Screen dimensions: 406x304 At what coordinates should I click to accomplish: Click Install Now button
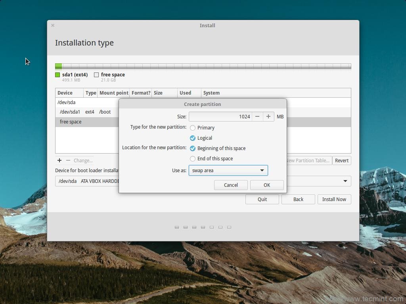tap(334, 199)
